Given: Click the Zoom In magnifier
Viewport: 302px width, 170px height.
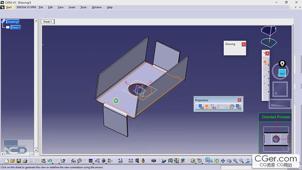Looking at the screenshot, I should pyautogui.click(x=235, y=161).
